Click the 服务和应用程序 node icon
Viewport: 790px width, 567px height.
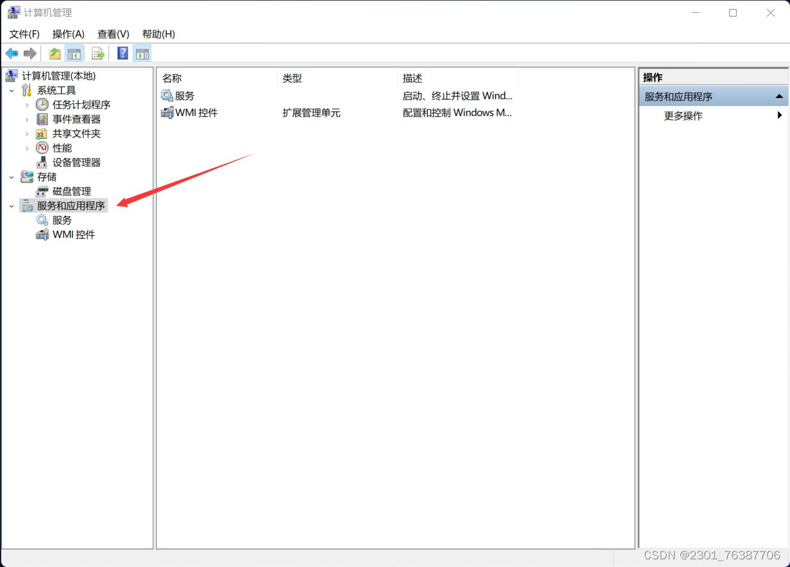coord(27,206)
